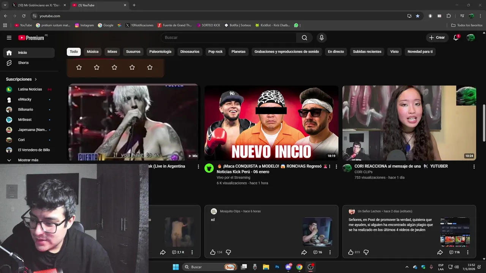The width and height of the screenshot is (486, 273).
Task: Bookmark this page with the star
Action: [418, 16]
